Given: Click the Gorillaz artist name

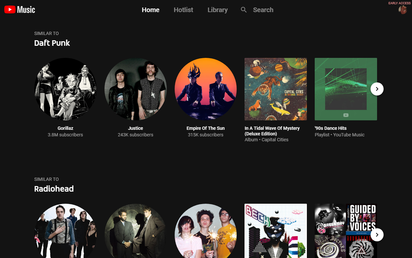Looking at the screenshot, I should tap(65, 128).
